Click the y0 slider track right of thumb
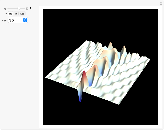Viewport: 164px width, 130px height. pyautogui.click(x=23, y=8)
